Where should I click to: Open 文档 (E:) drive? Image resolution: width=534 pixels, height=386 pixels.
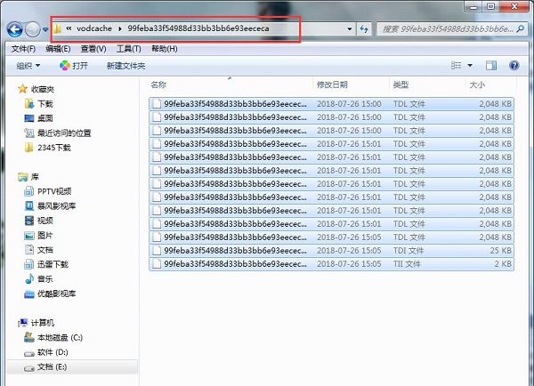(52, 367)
